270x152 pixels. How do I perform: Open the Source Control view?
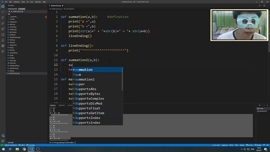(x=3, y=18)
